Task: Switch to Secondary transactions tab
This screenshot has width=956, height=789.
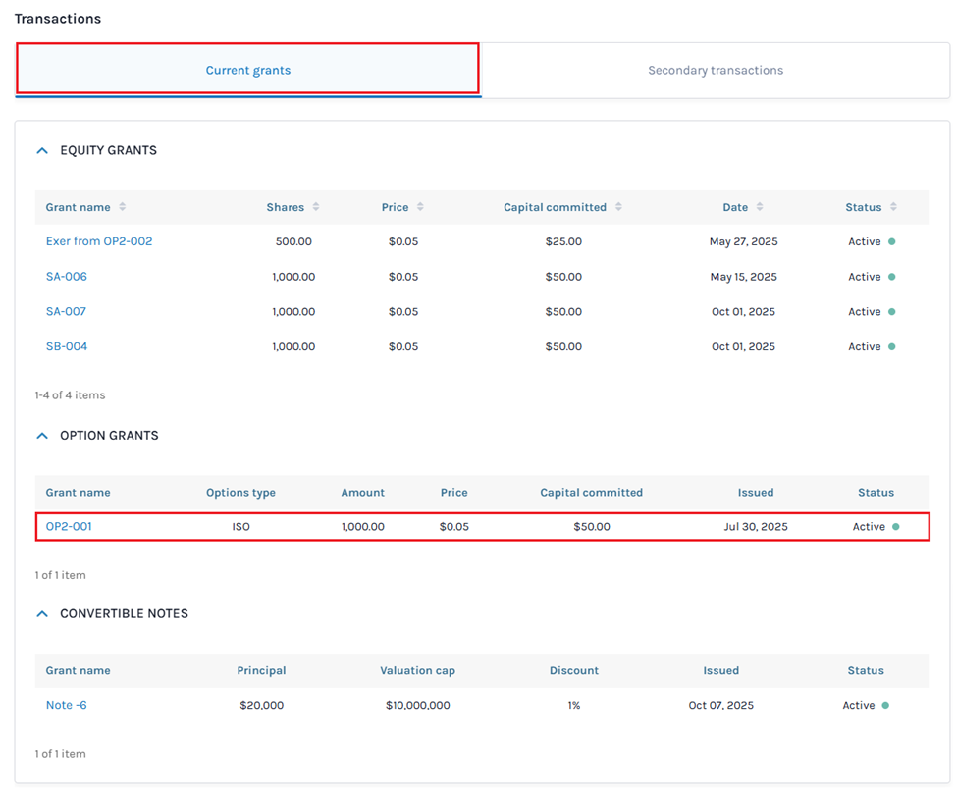Action: click(x=715, y=71)
